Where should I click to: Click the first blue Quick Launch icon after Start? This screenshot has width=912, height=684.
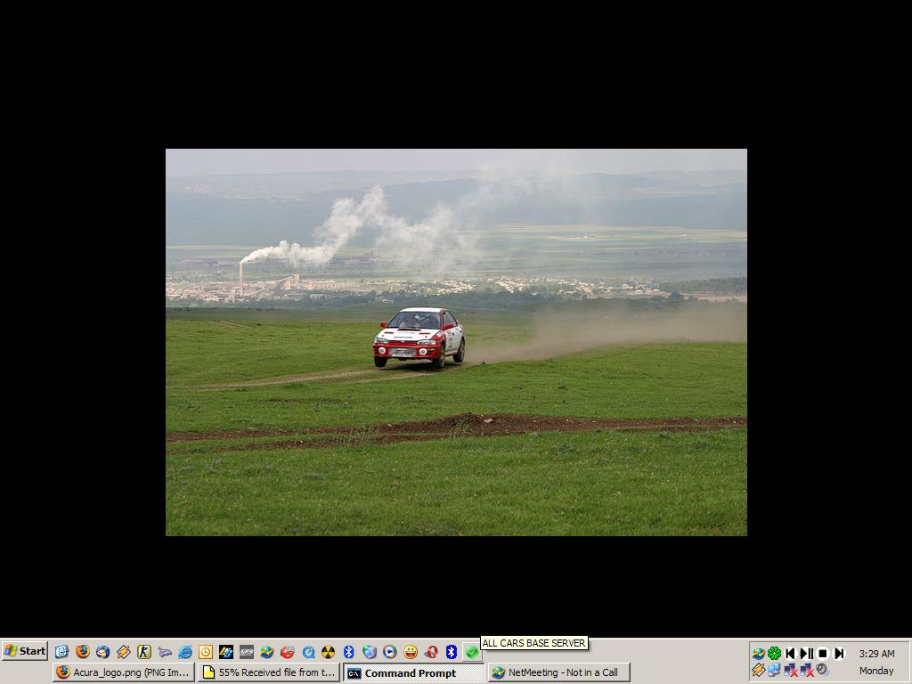61,652
